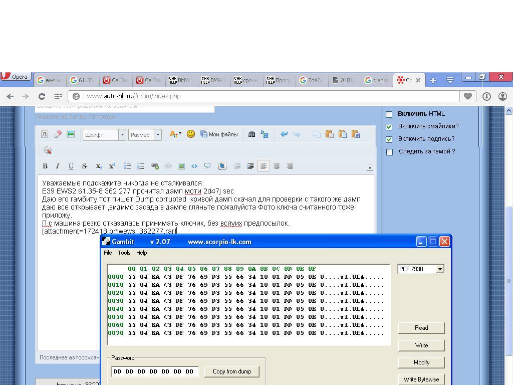Open the Tools menu in Gambit
This screenshot has height=385, width=513.
click(x=124, y=253)
